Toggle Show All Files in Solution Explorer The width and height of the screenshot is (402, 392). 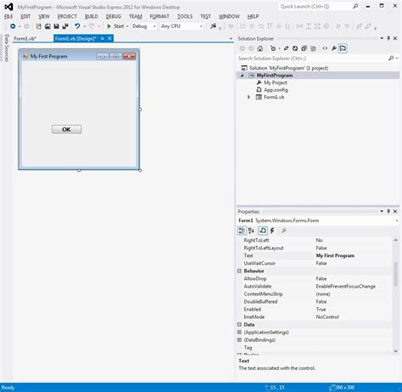point(313,48)
